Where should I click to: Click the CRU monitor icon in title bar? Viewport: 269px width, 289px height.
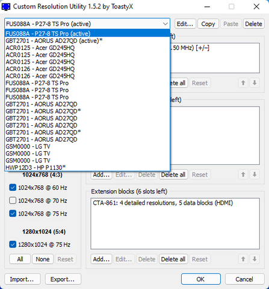[x=6, y=7]
